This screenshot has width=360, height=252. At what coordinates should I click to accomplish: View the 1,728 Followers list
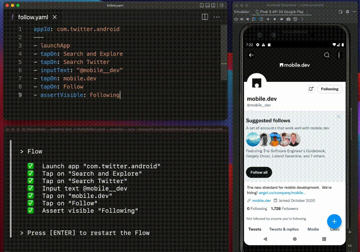point(284,208)
